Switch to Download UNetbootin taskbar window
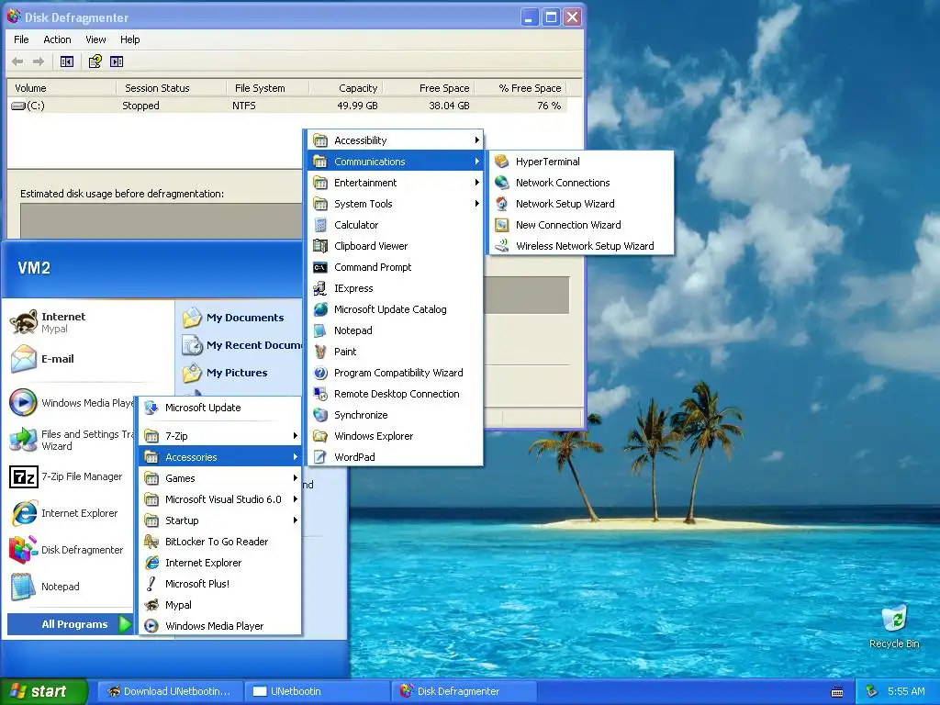The width and height of the screenshot is (940, 705). (x=170, y=691)
